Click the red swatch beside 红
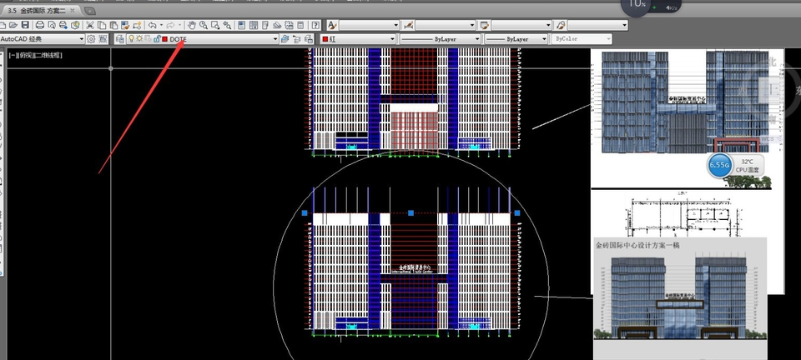Viewport: 801px width, 360px height. point(325,39)
